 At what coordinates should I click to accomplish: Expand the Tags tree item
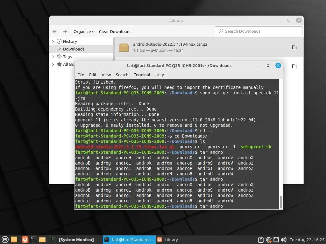53,57
